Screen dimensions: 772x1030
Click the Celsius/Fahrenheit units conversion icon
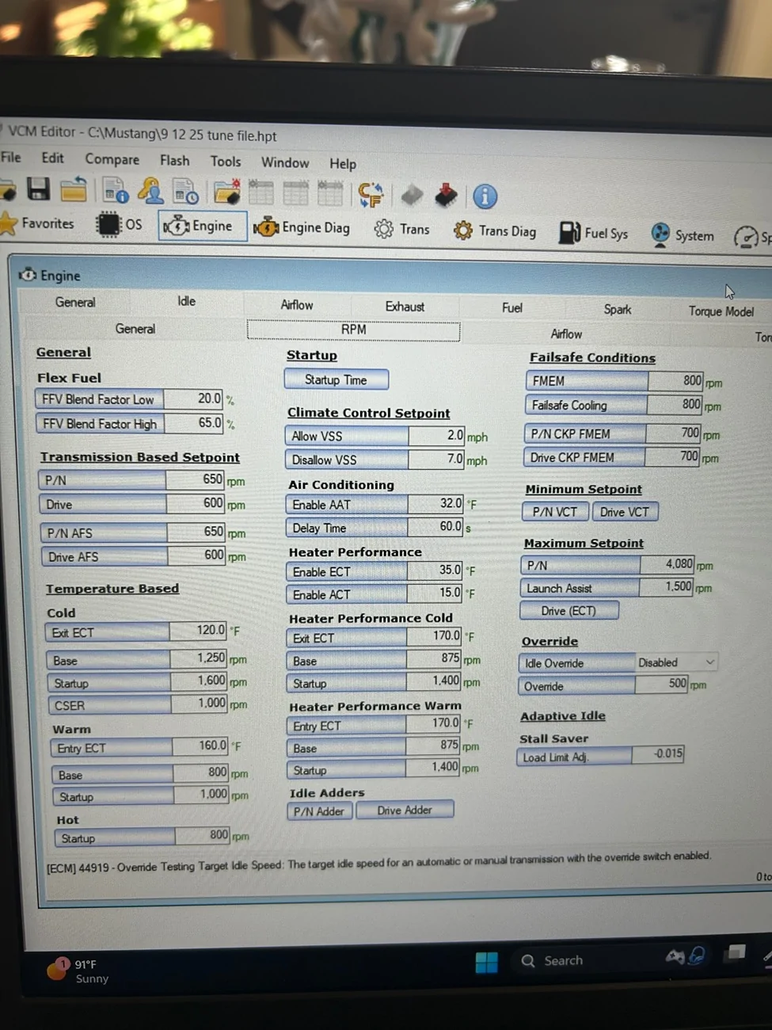[x=371, y=194]
